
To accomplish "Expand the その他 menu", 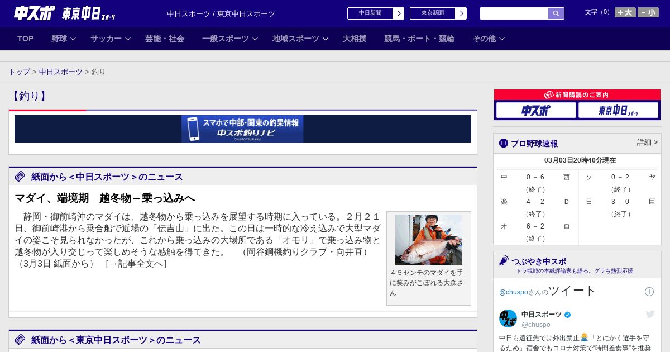I will 489,39.
